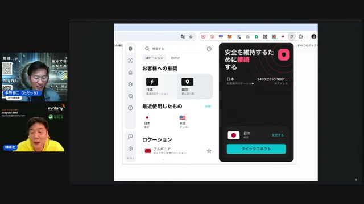The image size is (364, 204).
Task: Select the ロケーション tab
Action: (x=154, y=58)
